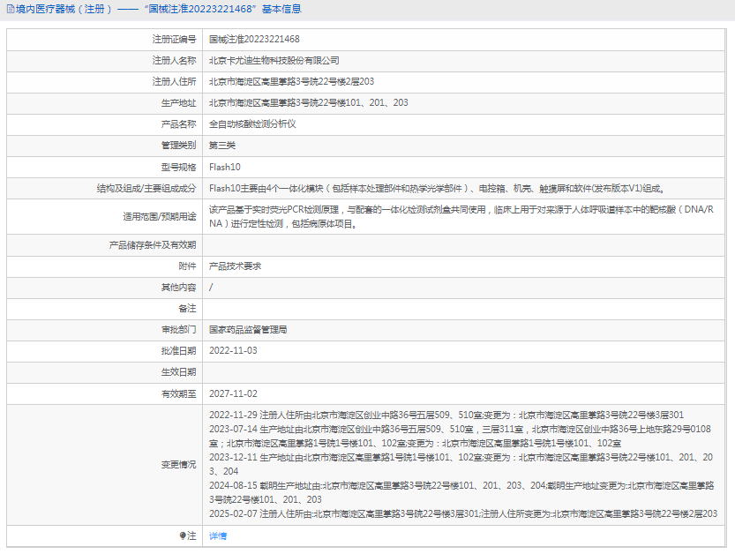Click the 产品名称 label

coord(178,124)
